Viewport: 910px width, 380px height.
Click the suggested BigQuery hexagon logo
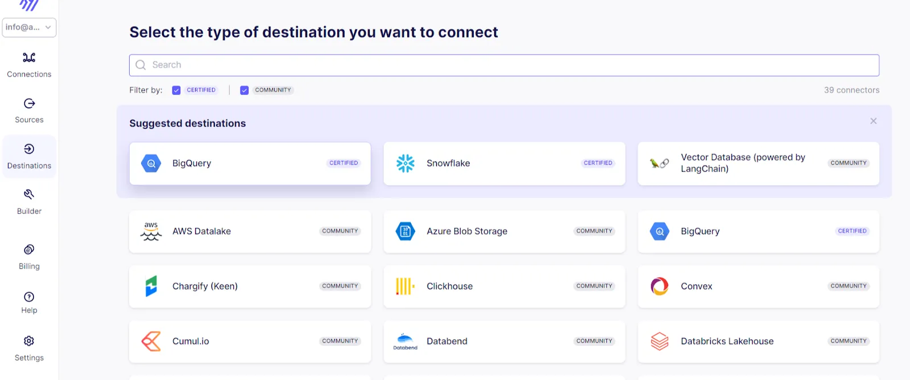click(151, 163)
